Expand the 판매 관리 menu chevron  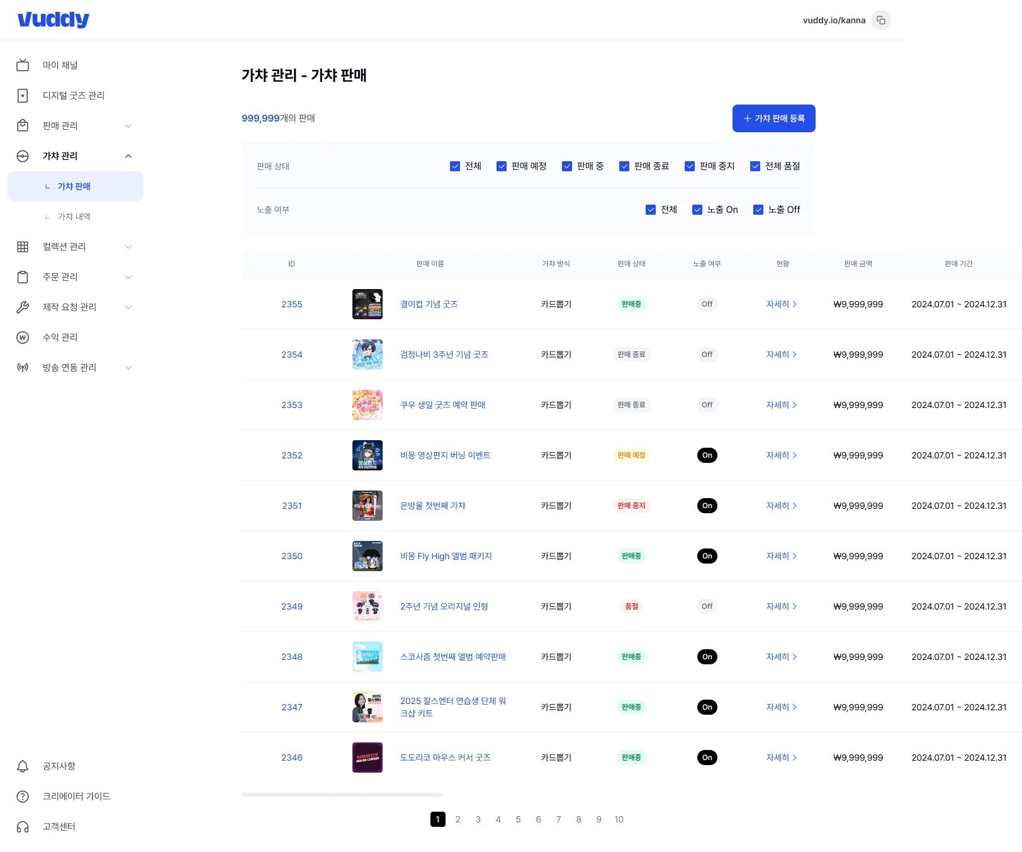point(128,125)
